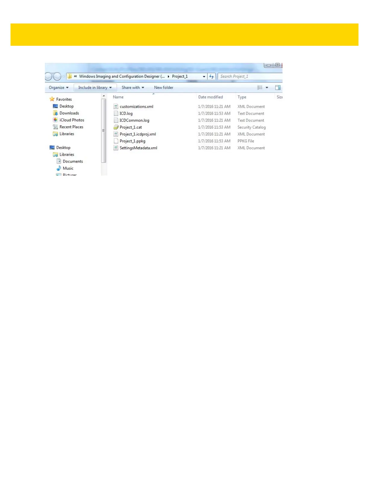Click the Libraries icon under Favorites

click(x=55, y=134)
